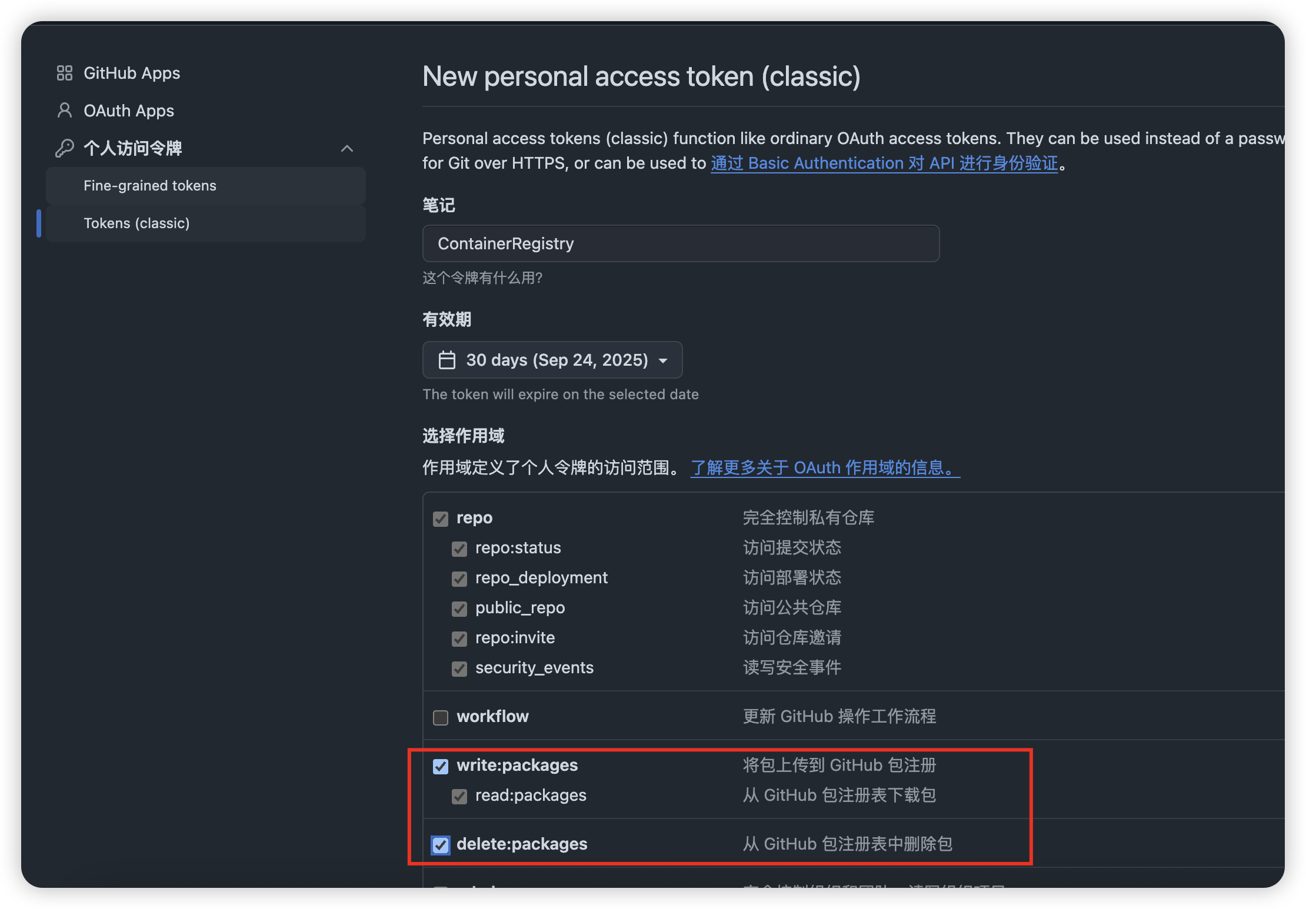
Task: Click the ContainerRegistry note input field
Action: (681, 243)
